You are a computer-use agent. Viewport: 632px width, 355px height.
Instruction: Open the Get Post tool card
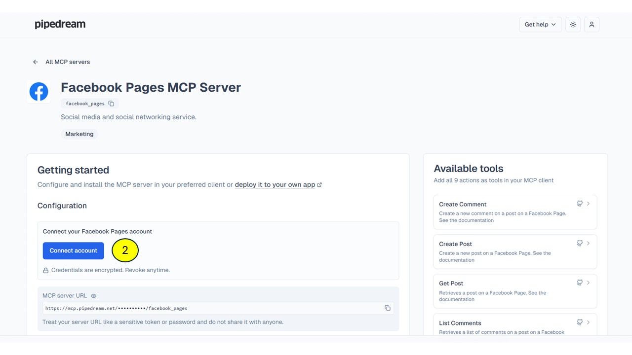pos(515,291)
